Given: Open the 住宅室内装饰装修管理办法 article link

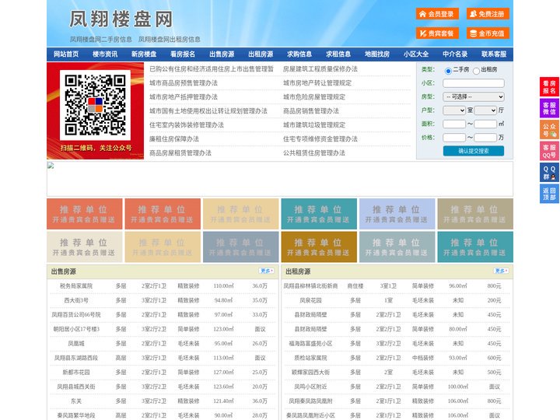Looking at the screenshot, I should 187,125.
